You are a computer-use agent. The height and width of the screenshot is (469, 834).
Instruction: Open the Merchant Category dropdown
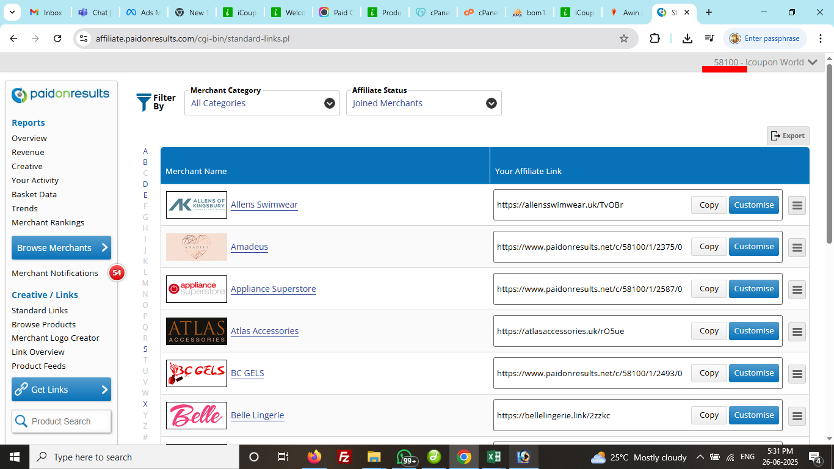[x=262, y=103]
